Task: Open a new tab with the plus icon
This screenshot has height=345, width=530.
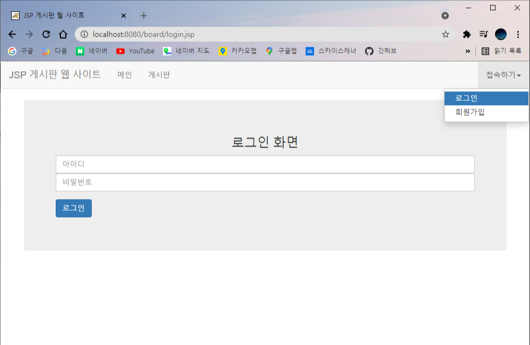Action: click(x=144, y=15)
